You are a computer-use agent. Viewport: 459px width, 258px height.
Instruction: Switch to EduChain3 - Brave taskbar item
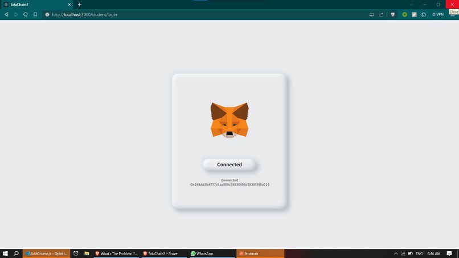(x=164, y=253)
